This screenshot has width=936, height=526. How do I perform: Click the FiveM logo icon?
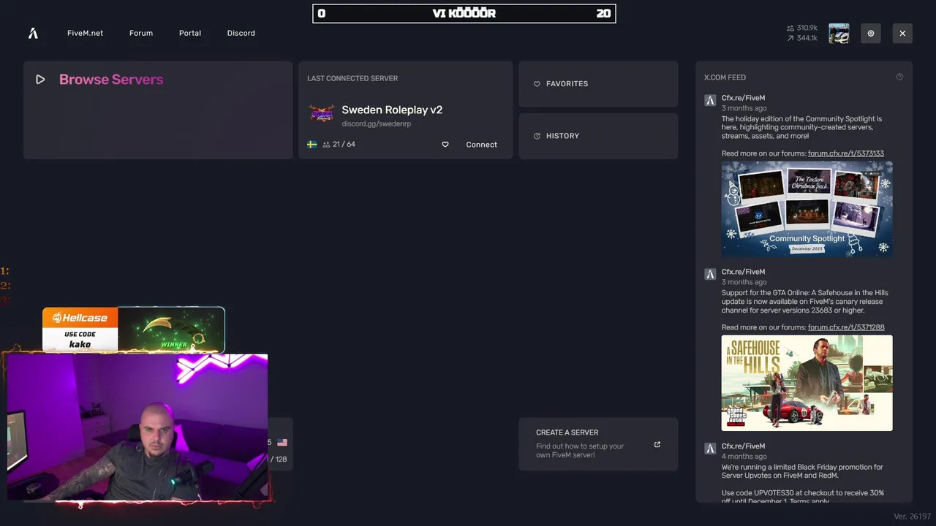pos(33,33)
